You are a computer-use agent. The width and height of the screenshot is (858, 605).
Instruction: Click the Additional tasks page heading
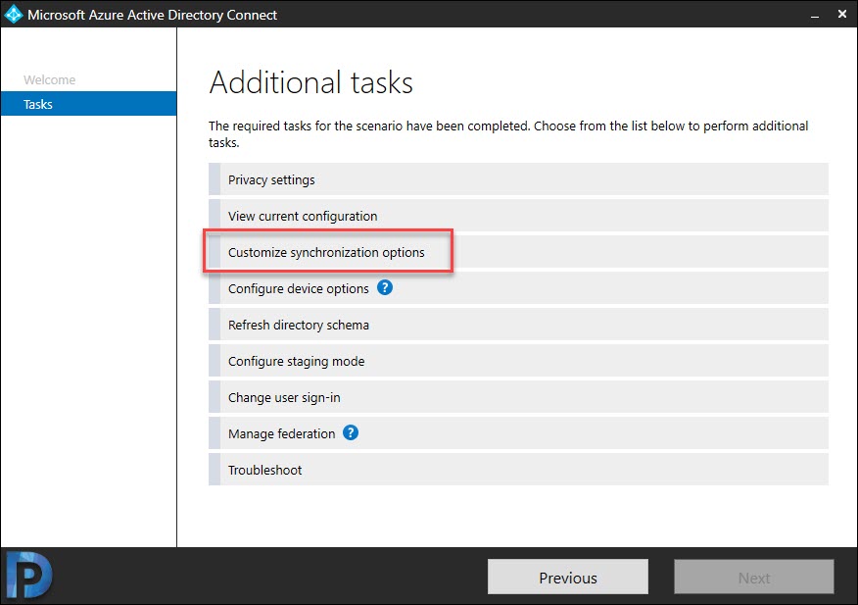click(310, 82)
